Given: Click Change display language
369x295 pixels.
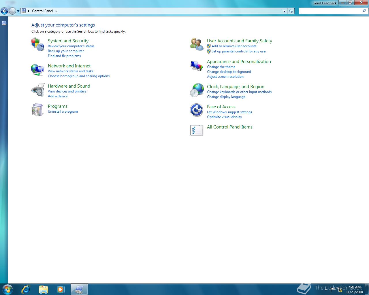Looking at the screenshot, I should pyautogui.click(x=226, y=97).
